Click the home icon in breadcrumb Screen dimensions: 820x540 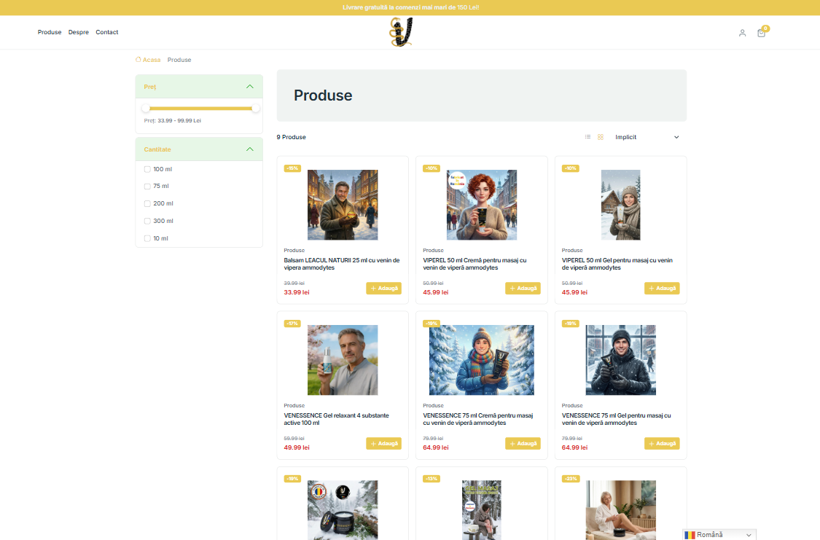click(x=138, y=60)
